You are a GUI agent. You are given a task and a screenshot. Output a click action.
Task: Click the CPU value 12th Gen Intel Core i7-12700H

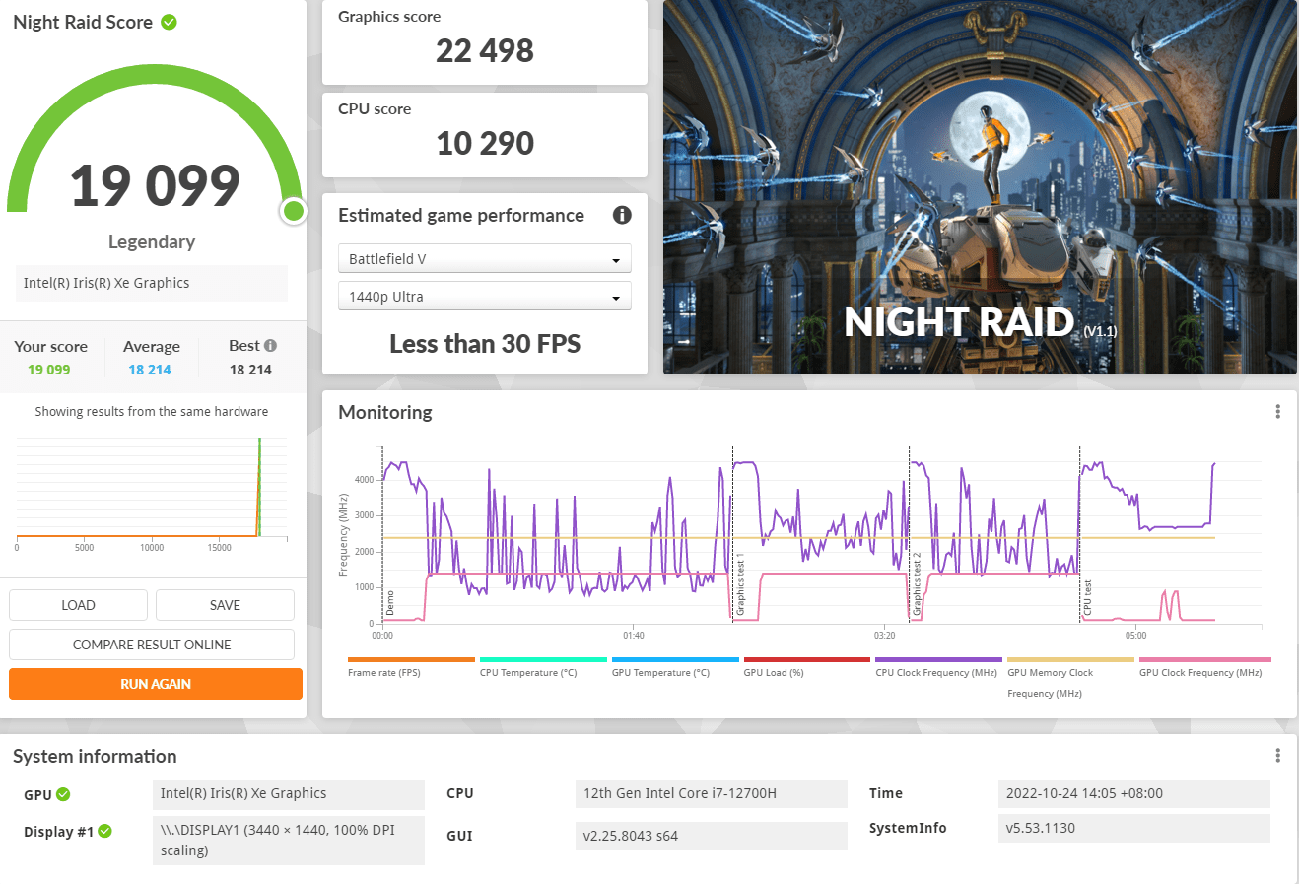(711, 794)
